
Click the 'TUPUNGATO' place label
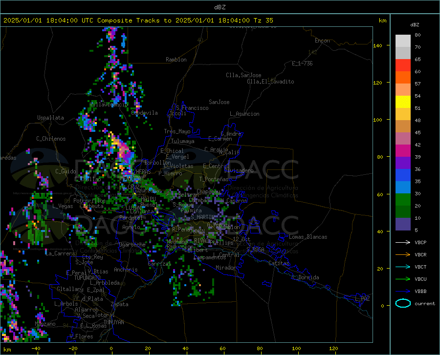(x=88, y=278)
